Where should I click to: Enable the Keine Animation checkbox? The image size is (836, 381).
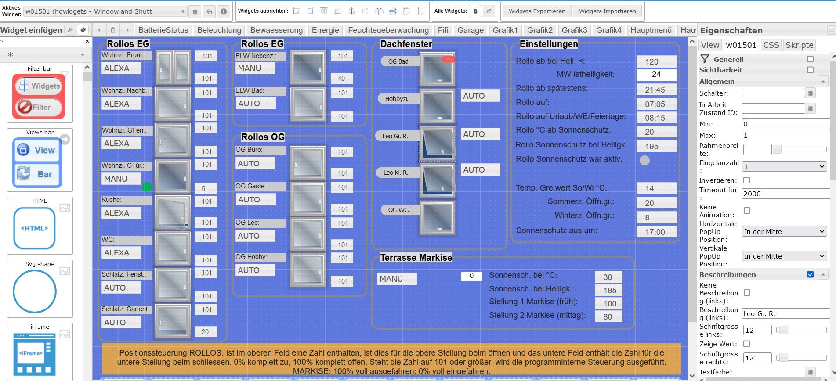[747, 211]
